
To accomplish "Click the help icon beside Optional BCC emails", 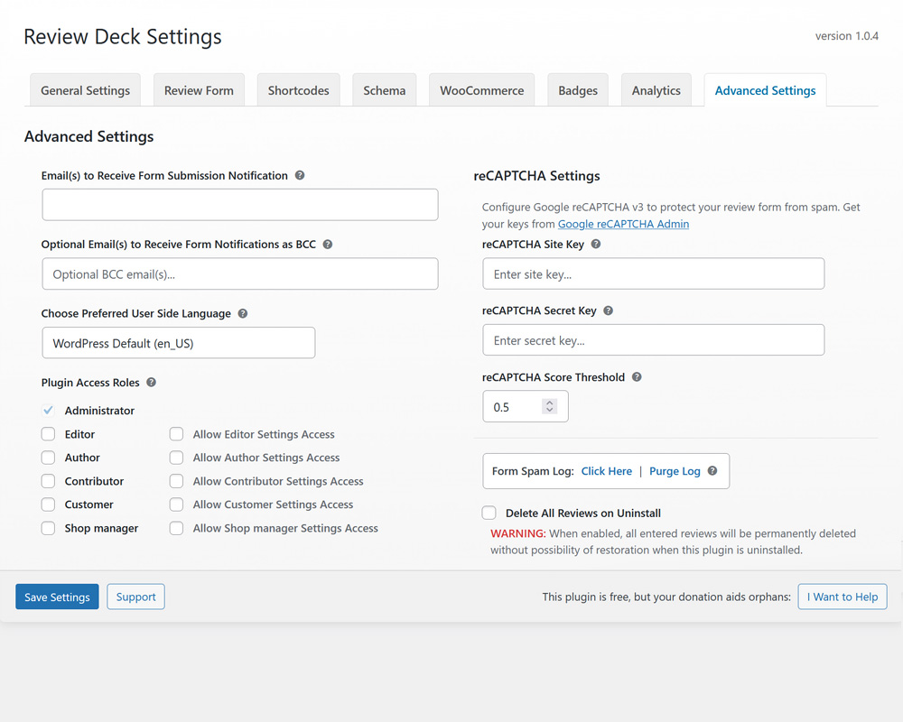I will (x=327, y=244).
